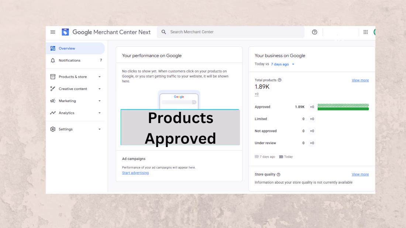
Task: Click View more beside Store quality
Action: pyautogui.click(x=360, y=175)
